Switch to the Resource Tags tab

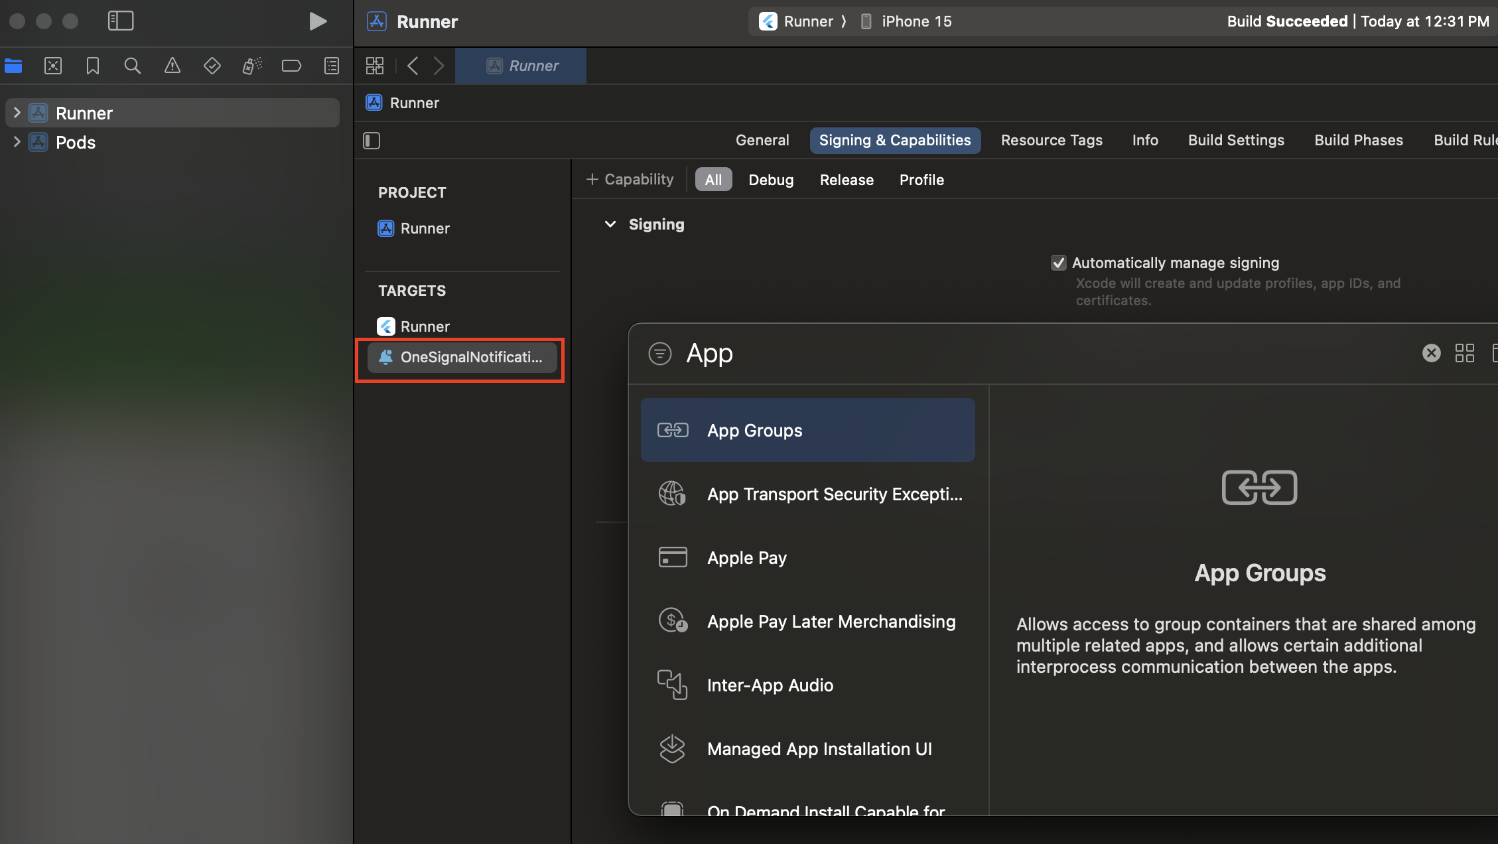point(1052,140)
